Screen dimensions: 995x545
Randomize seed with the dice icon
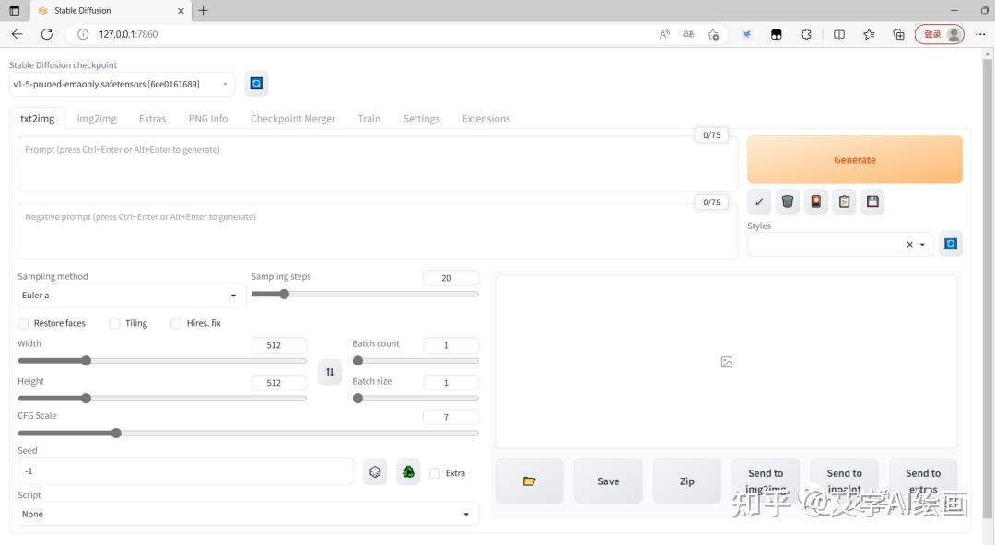pos(375,472)
